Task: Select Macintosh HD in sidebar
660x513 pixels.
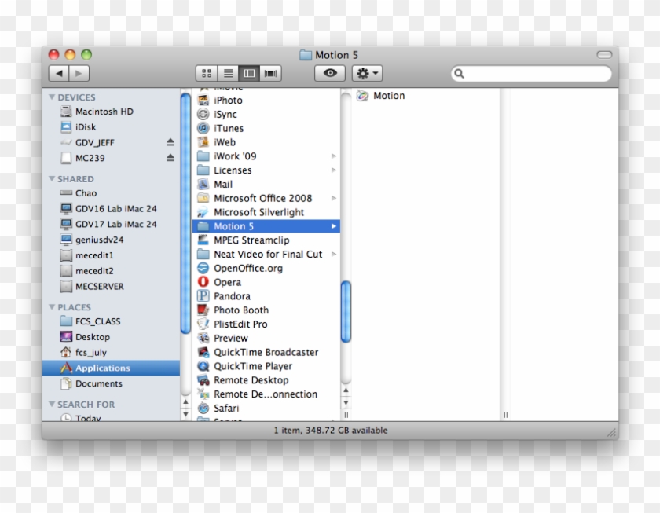Action: 104,112
